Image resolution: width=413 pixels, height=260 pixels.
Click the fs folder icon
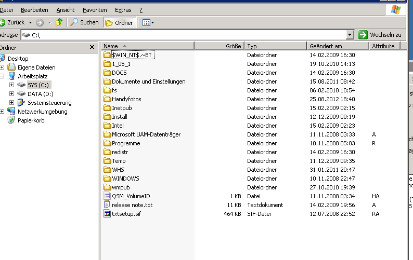click(x=107, y=90)
